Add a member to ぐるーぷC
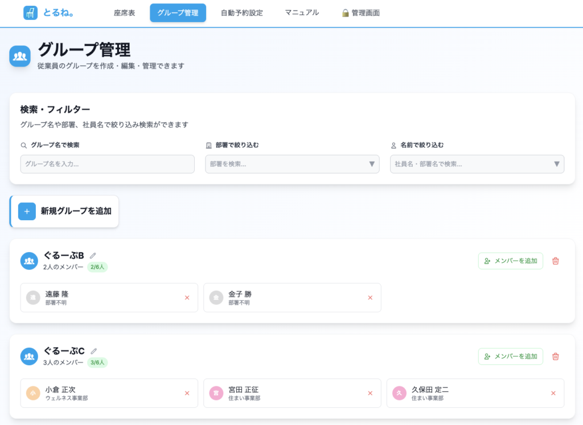The height and width of the screenshot is (425, 583). tap(510, 357)
